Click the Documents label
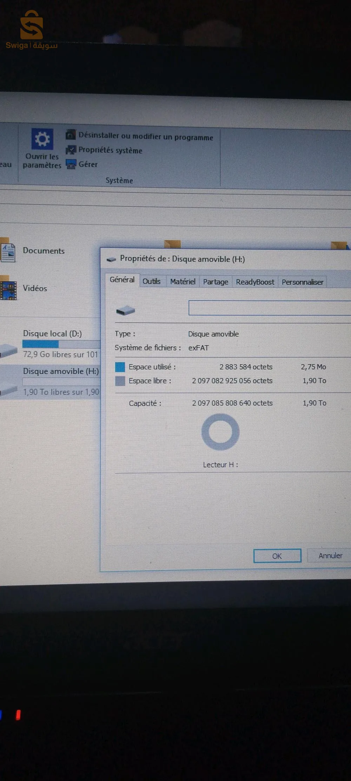The image size is (351, 781). [x=44, y=251]
